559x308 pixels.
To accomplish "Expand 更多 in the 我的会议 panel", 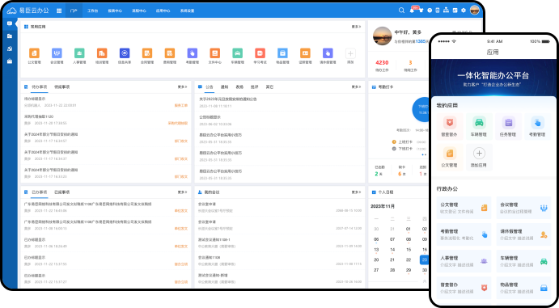I will coord(356,192).
